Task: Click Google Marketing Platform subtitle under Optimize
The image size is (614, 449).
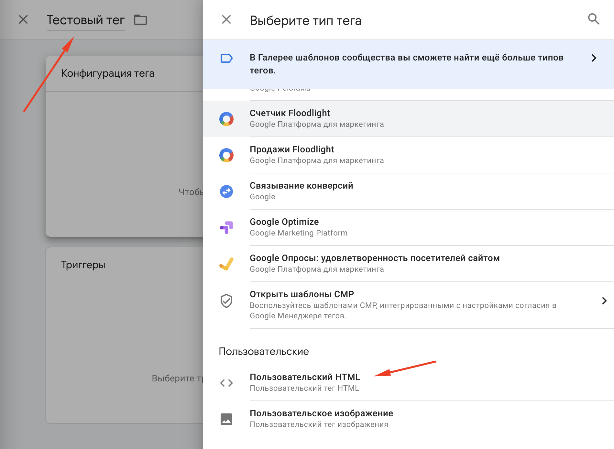Action: tap(299, 233)
